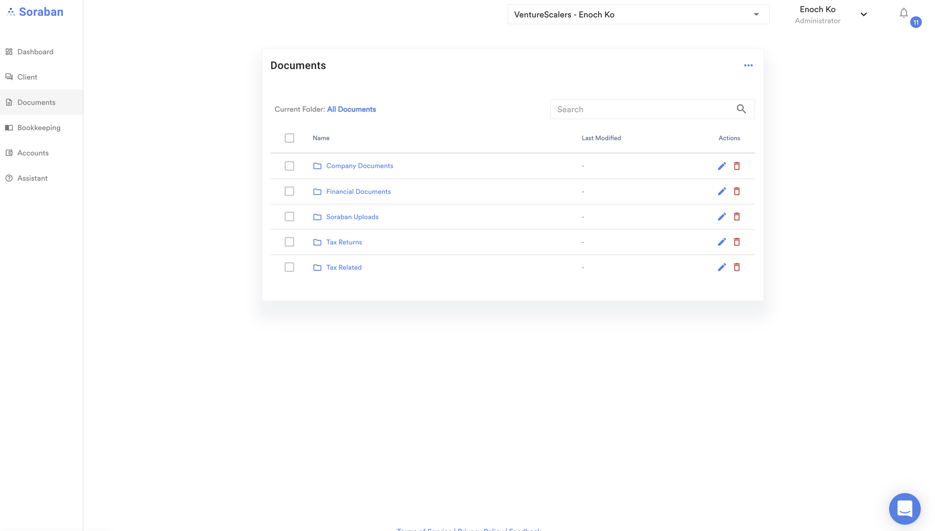This screenshot has width=935, height=531.
Task: Click the Dashboard grid icon in sidebar
Action: [9, 52]
